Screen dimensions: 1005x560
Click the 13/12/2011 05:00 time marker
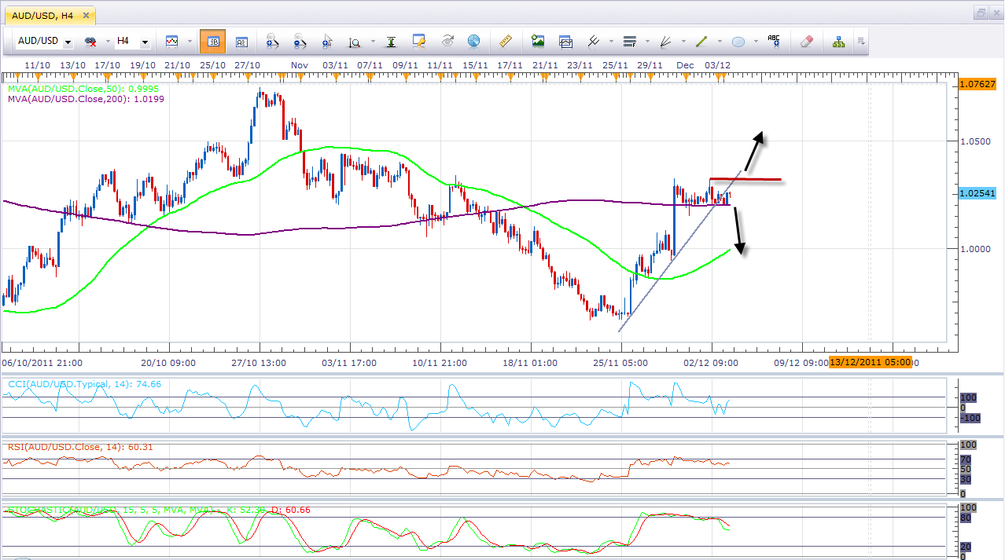coord(871,362)
